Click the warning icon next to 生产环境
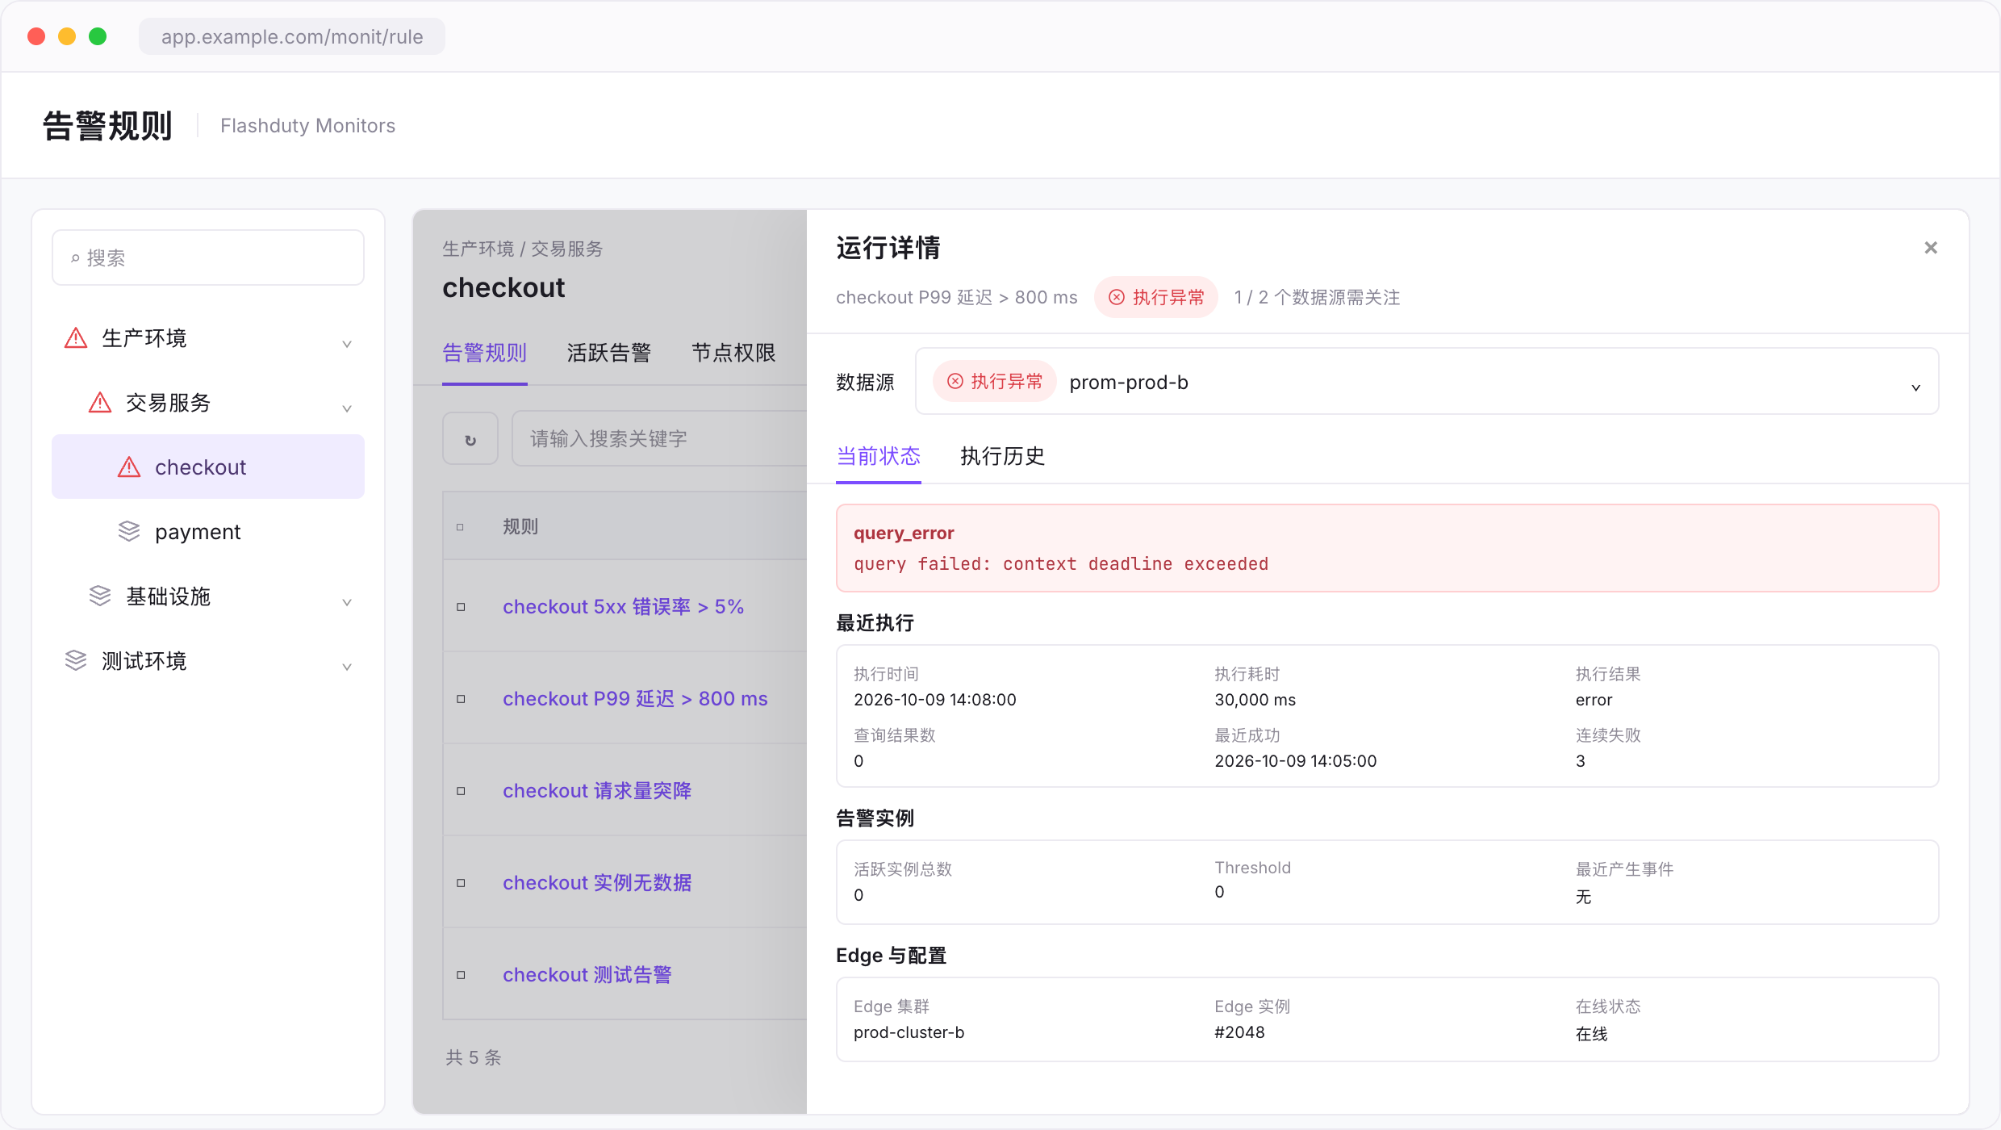The width and height of the screenshot is (2001, 1130). (76, 338)
